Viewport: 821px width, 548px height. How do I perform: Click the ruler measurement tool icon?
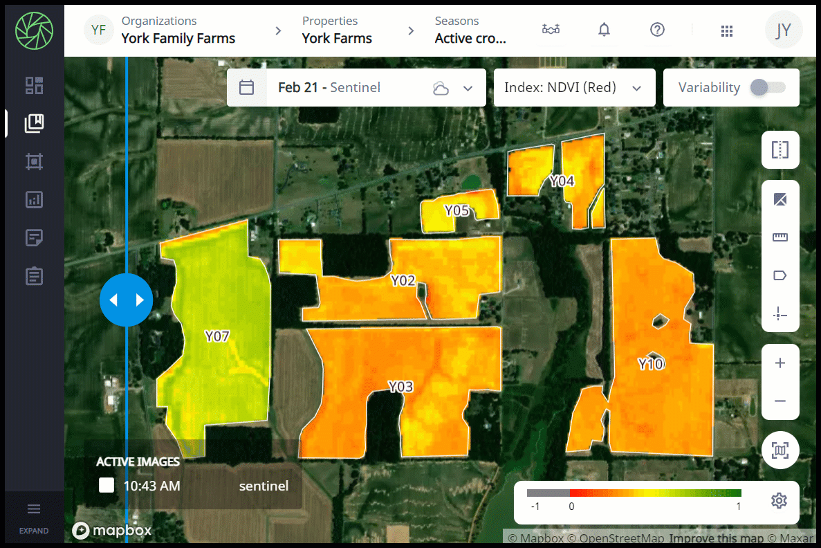[780, 238]
